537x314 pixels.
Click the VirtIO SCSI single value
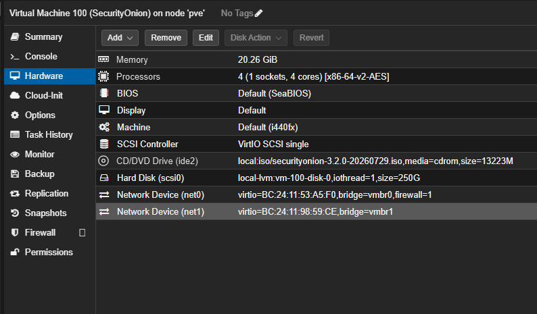[x=273, y=144]
